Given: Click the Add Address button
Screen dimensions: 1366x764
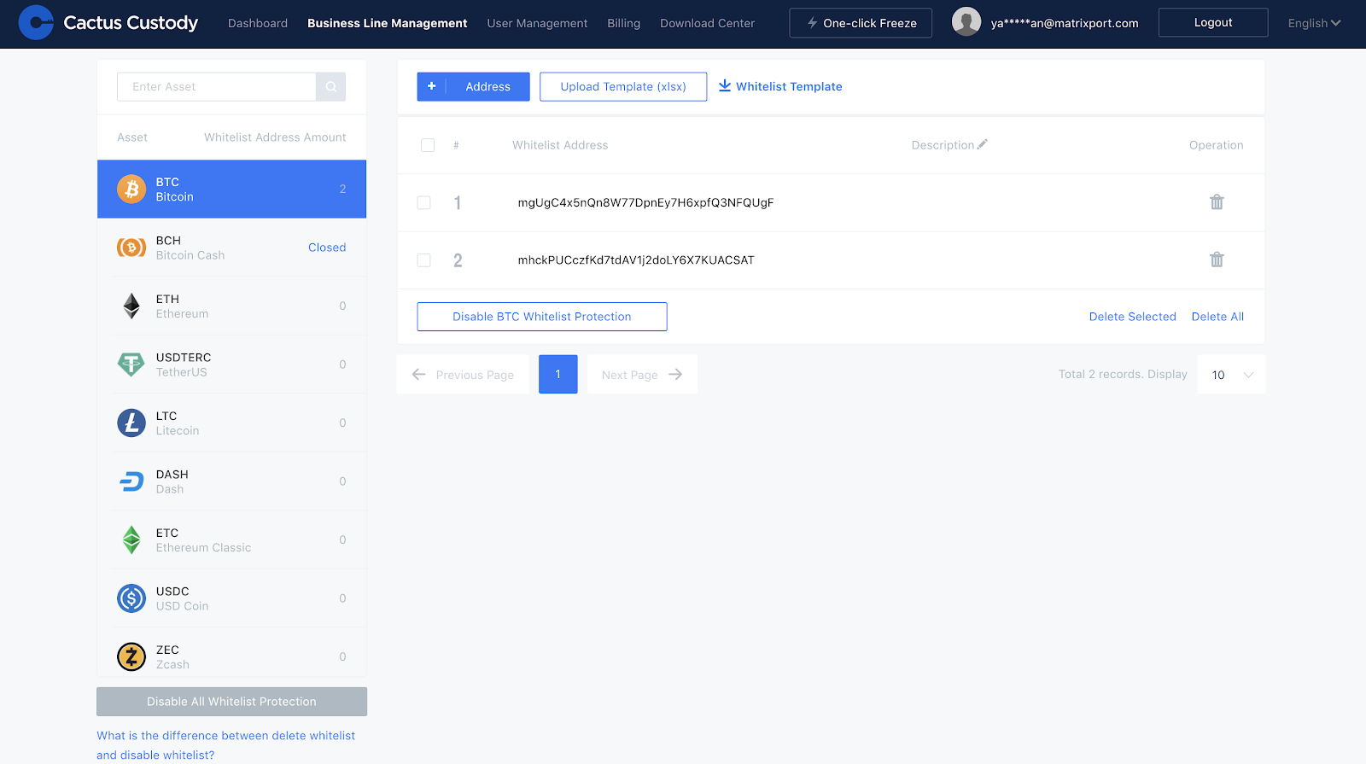Looking at the screenshot, I should pyautogui.click(x=473, y=86).
